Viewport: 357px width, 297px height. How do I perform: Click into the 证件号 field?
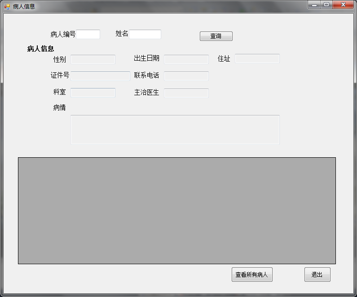(101, 76)
